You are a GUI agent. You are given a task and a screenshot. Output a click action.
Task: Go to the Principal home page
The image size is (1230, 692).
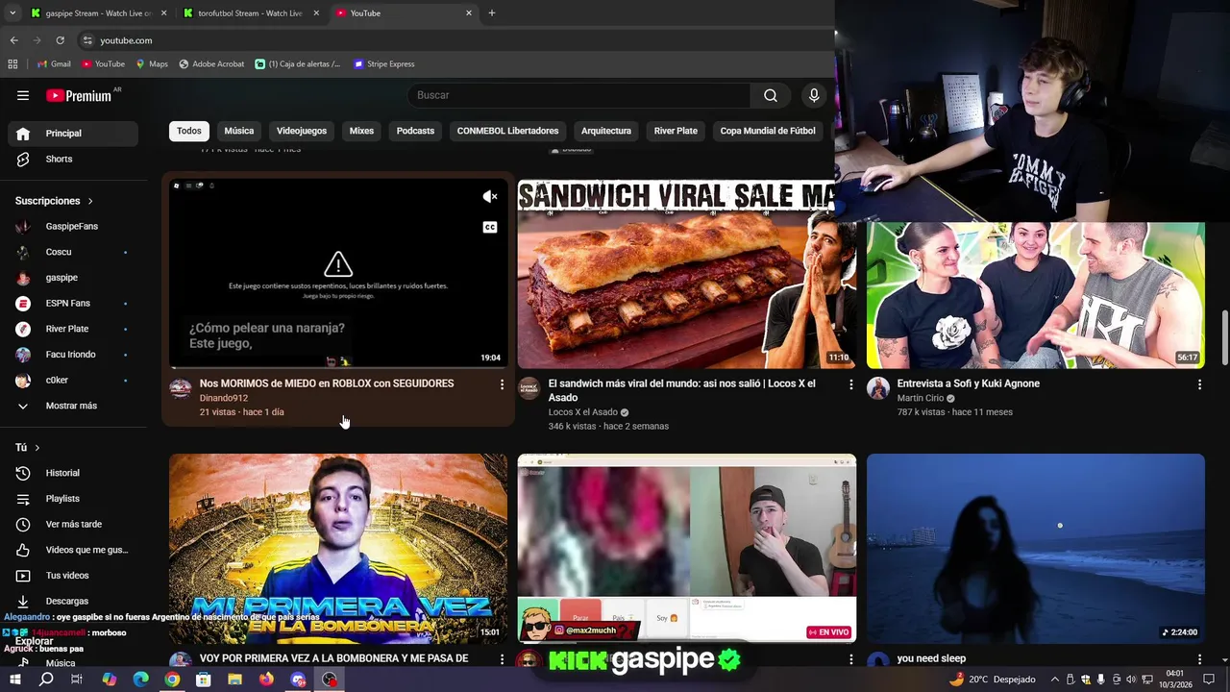click(73, 134)
